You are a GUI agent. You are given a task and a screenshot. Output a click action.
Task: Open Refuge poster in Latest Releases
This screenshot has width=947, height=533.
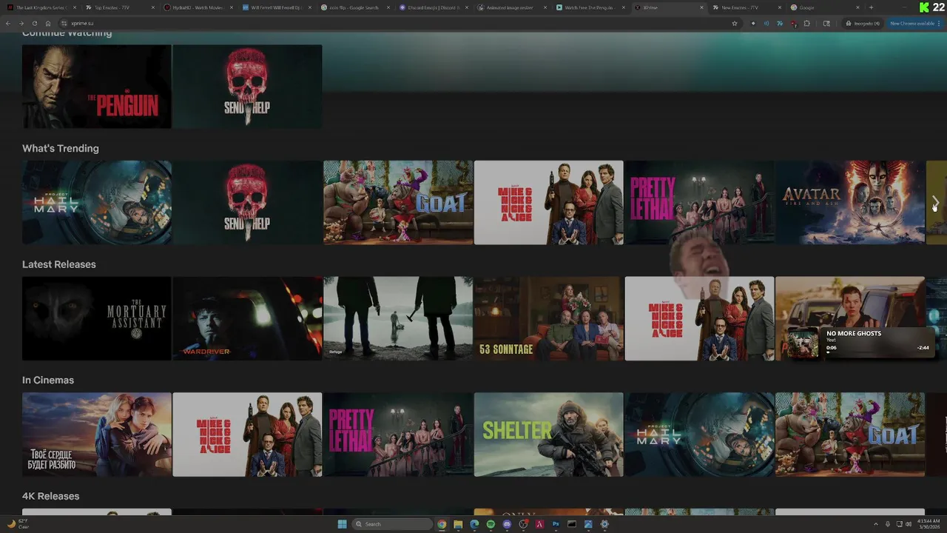click(398, 318)
